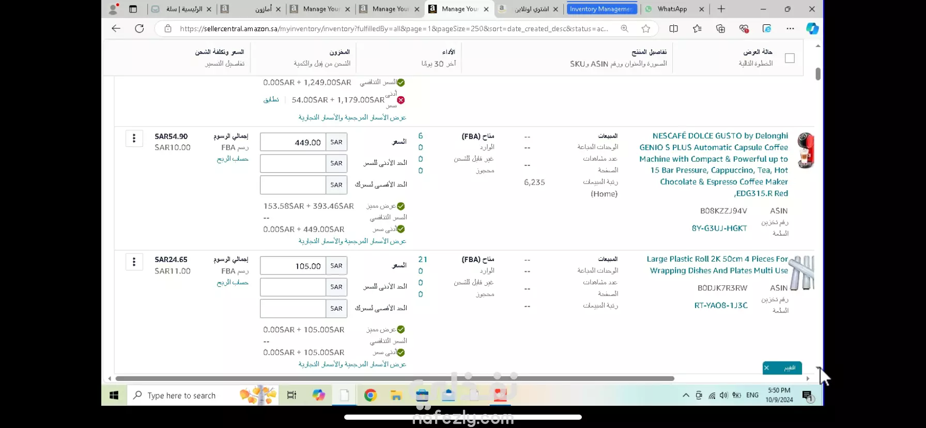Close the WhatsApp tab
926x428 pixels.
tap(701, 9)
